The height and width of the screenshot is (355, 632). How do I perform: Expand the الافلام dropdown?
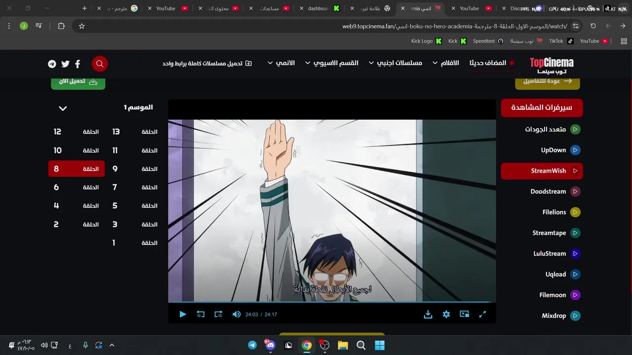tap(446, 63)
